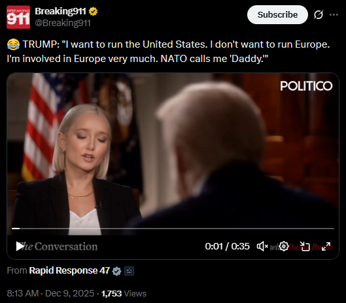Open the Breaking911 profile avatar
The width and height of the screenshot is (346, 303).
pos(18,17)
